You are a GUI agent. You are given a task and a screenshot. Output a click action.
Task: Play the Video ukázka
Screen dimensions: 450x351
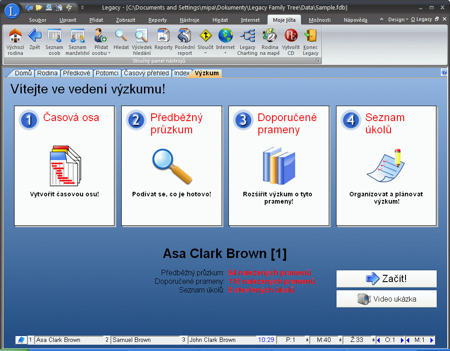[386, 299]
